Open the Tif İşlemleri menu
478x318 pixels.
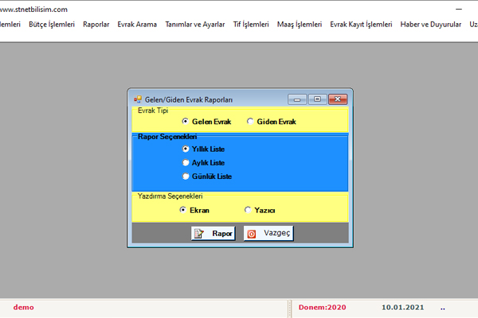(251, 25)
